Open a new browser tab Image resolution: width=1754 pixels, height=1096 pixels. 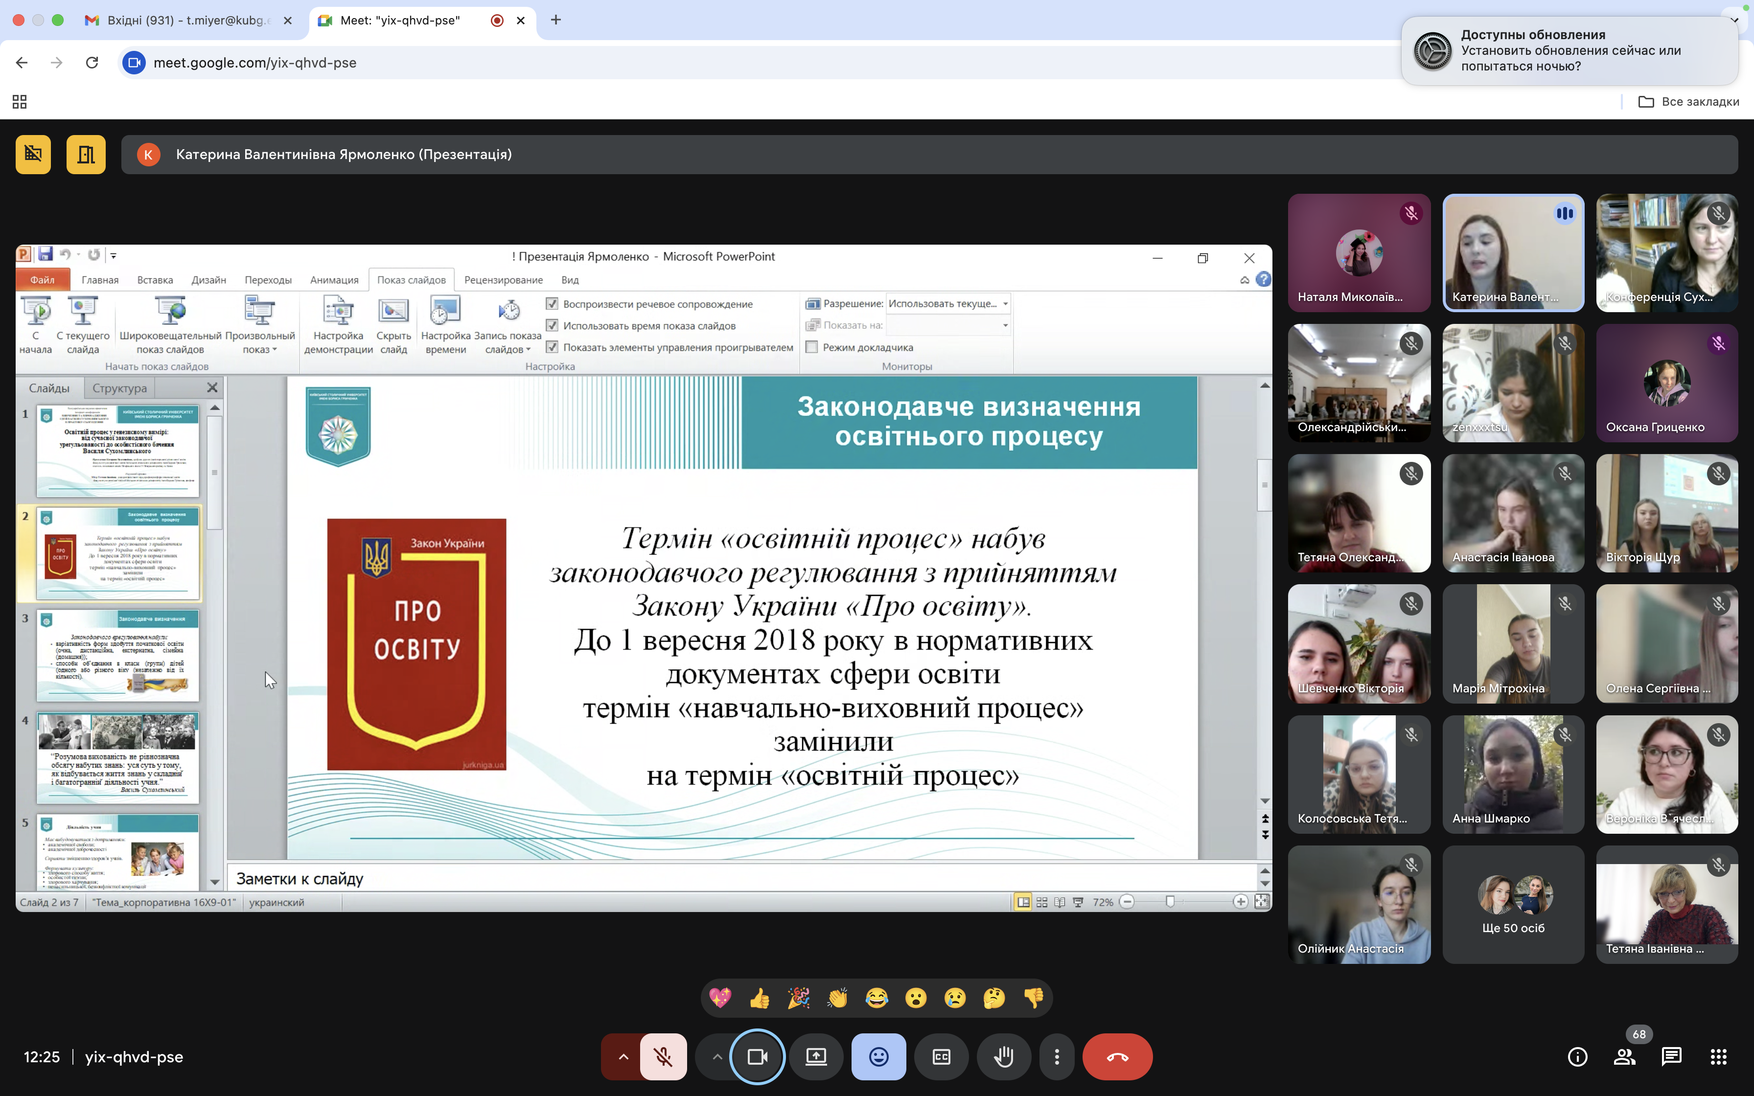click(x=556, y=20)
